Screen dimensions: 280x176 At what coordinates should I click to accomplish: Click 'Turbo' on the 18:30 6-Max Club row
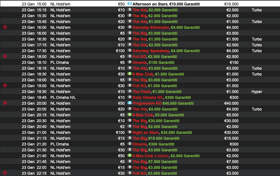tap(257, 74)
